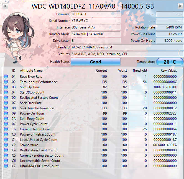184x179 pixels.
Task: Click raw value 00000000006C
Action: coord(165,82)
